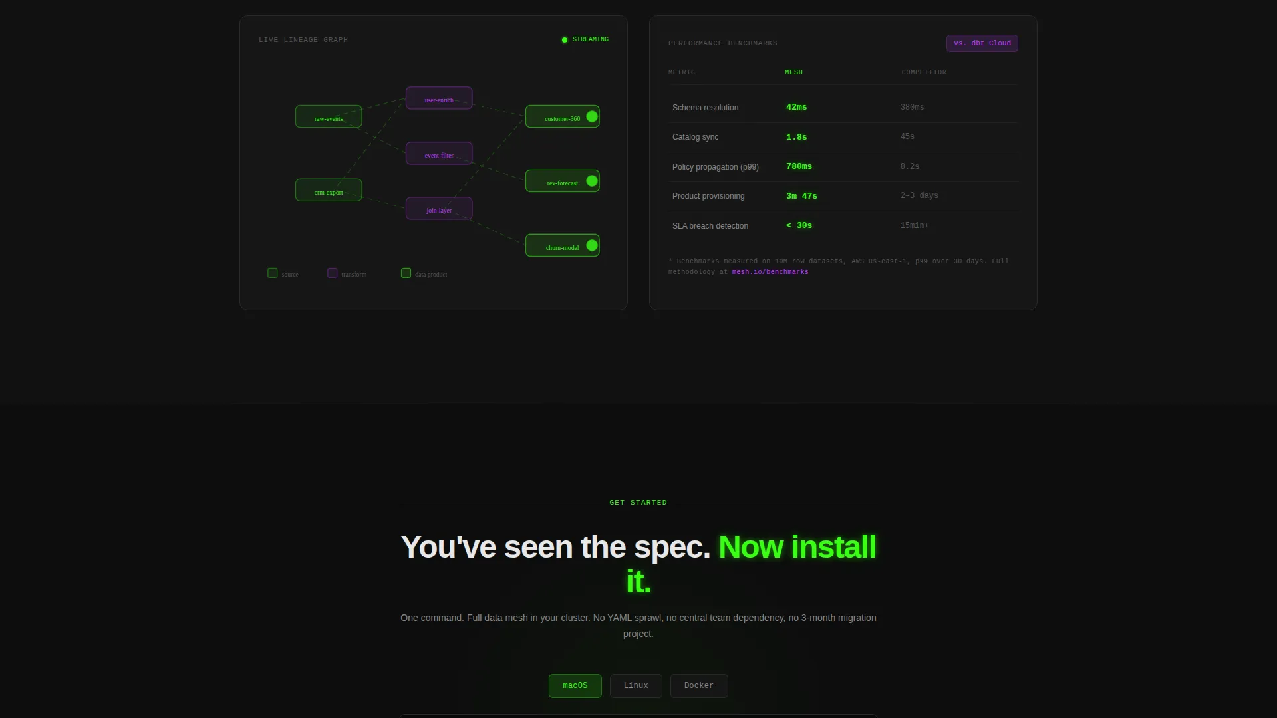
Task: Click the METRIC column header
Action: (682, 72)
